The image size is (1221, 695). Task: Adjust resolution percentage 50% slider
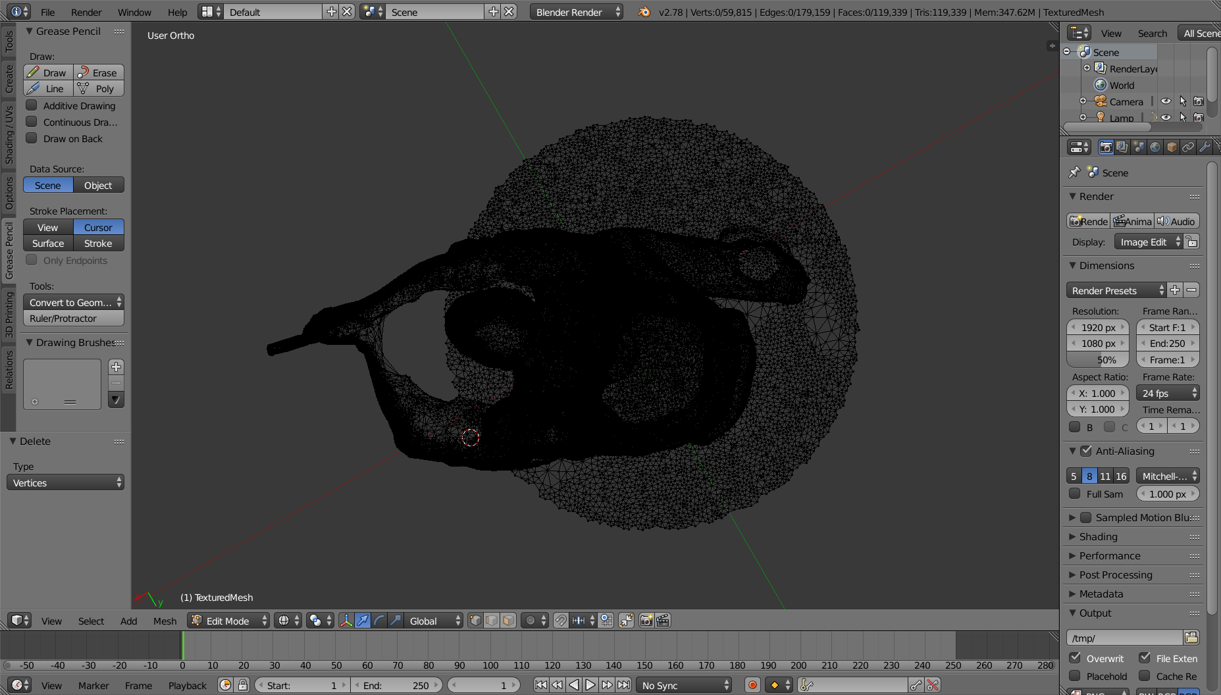(1098, 359)
